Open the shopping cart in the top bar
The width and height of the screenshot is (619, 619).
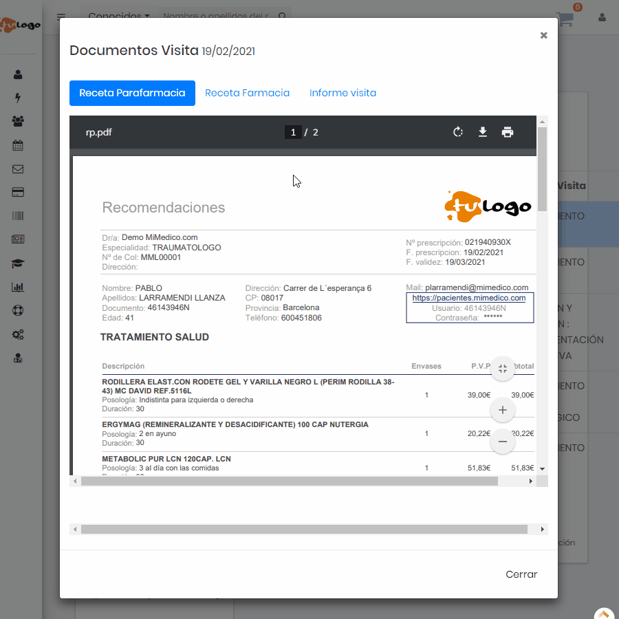click(x=565, y=18)
